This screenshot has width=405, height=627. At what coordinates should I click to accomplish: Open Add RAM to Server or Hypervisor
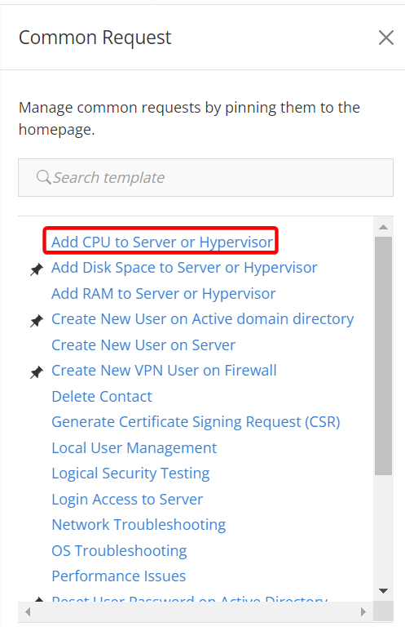tap(164, 294)
